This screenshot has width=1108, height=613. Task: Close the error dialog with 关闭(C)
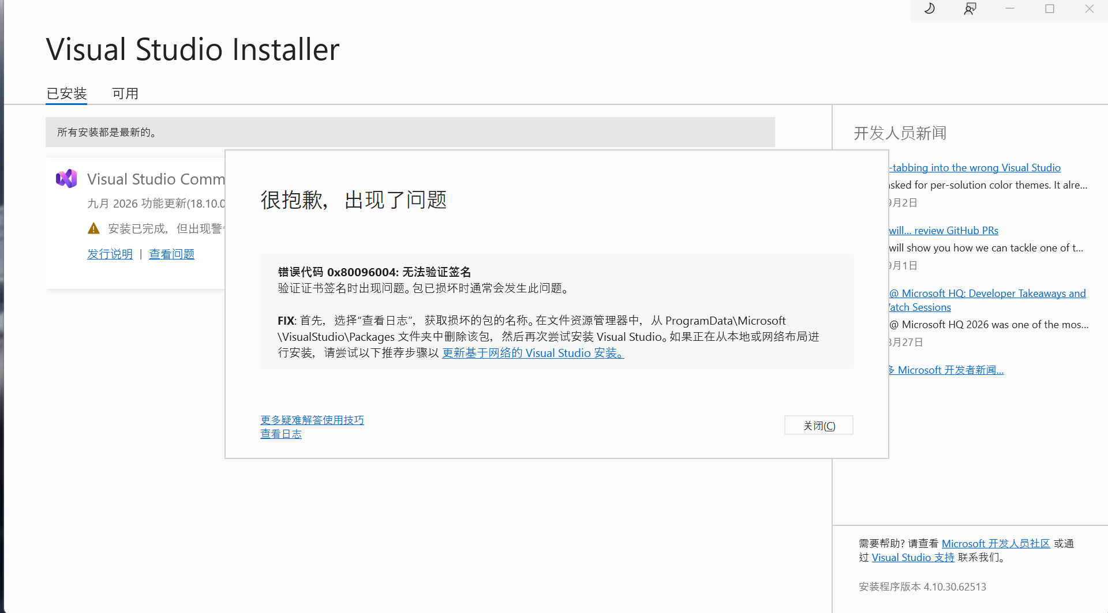point(819,426)
